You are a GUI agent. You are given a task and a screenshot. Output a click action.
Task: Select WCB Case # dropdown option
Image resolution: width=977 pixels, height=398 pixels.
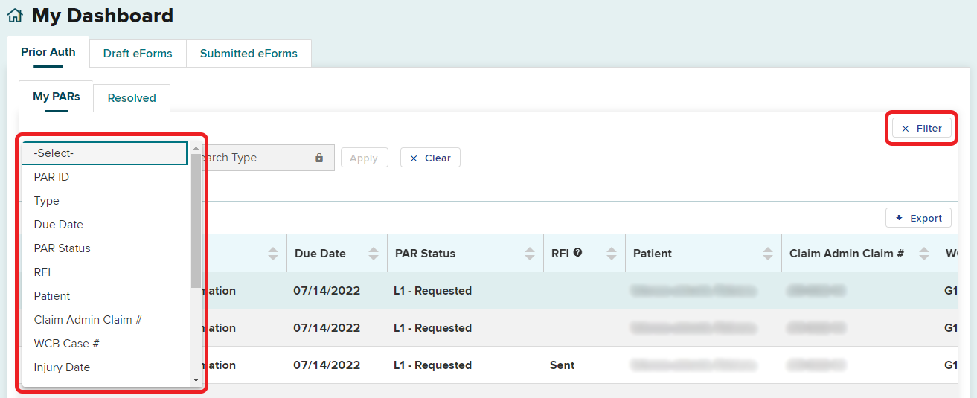point(66,344)
